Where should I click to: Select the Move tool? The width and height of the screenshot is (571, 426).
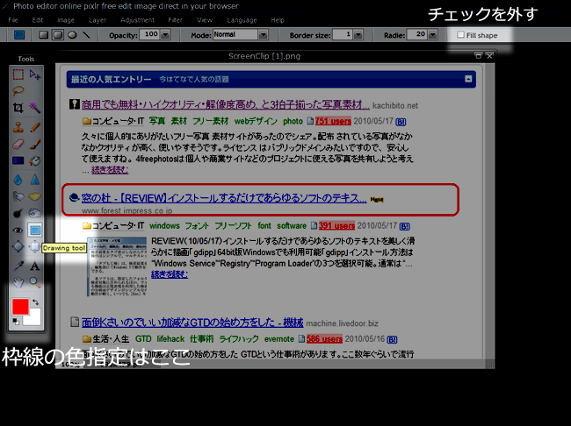pos(35,75)
